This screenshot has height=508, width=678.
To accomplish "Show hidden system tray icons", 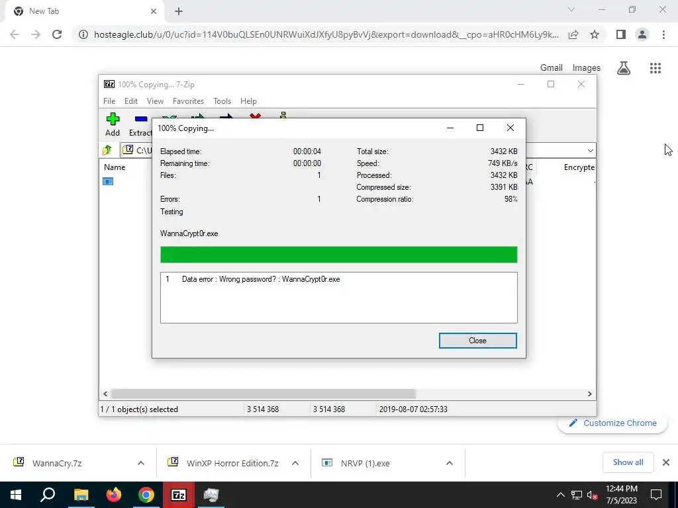I will [x=560, y=495].
